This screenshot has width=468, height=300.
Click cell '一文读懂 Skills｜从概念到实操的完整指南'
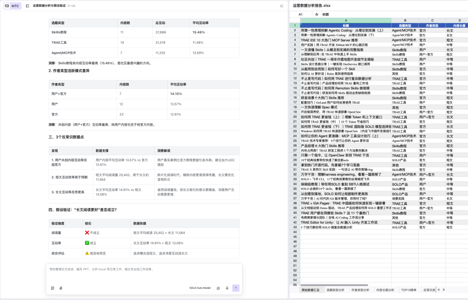[x=346, y=49]
